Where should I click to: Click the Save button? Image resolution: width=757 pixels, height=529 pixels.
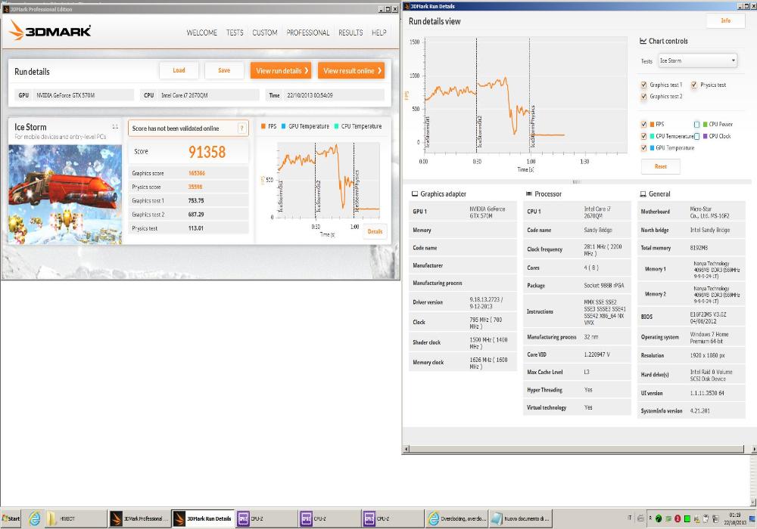[x=224, y=70]
